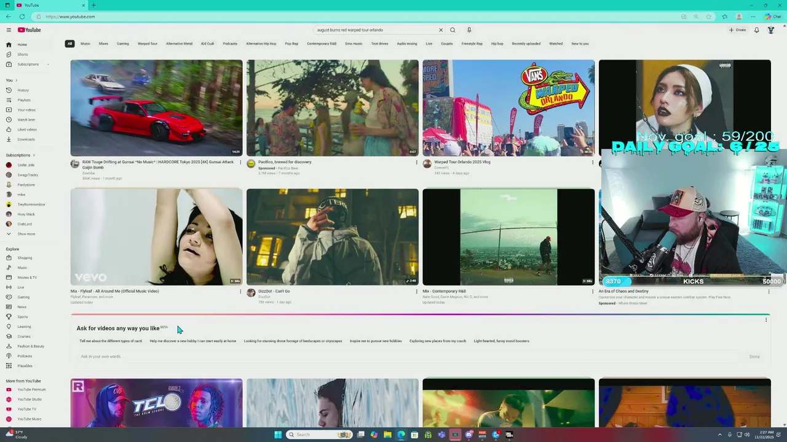Open the hamburger guide menu
Screen dimensions: 787x442
9,29
